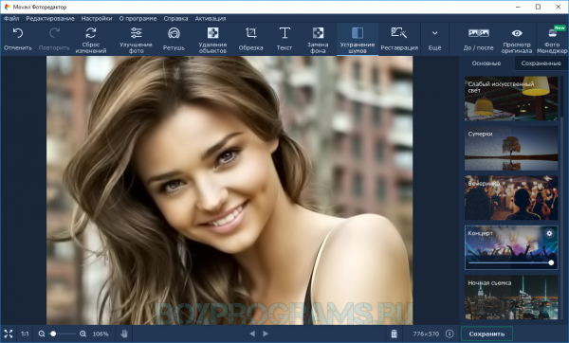569x343 pixels.
Task: Toggle fullscreen mode with corner arrows icon
Action: (x=8, y=334)
